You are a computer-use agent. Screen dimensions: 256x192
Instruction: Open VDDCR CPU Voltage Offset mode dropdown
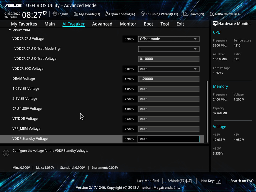[169, 39]
